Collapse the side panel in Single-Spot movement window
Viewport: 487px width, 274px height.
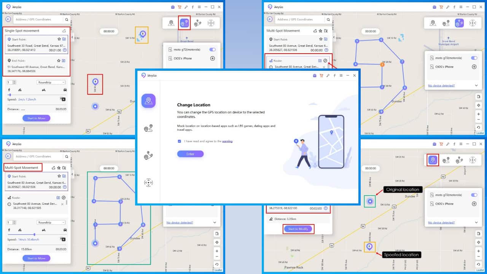click(x=72, y=37)
